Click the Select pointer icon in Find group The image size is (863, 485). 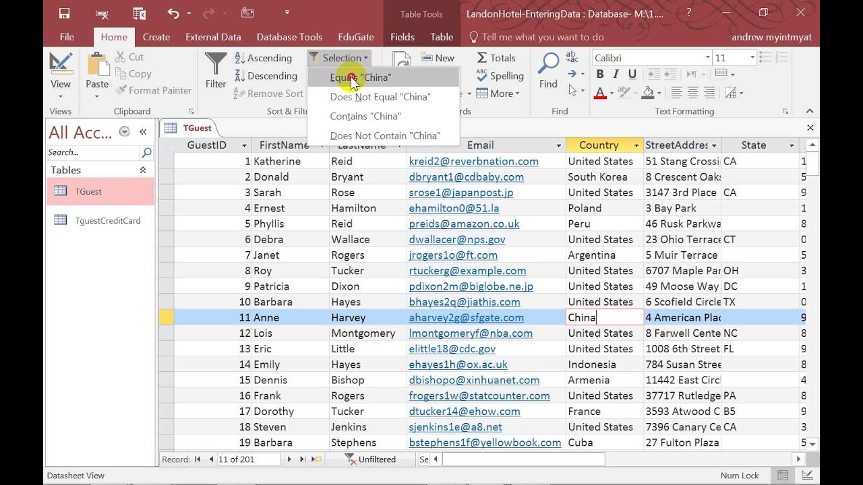tap(572, 90)
